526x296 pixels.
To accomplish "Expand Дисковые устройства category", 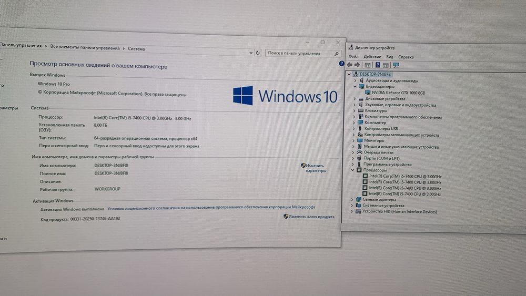I will 355,99.
